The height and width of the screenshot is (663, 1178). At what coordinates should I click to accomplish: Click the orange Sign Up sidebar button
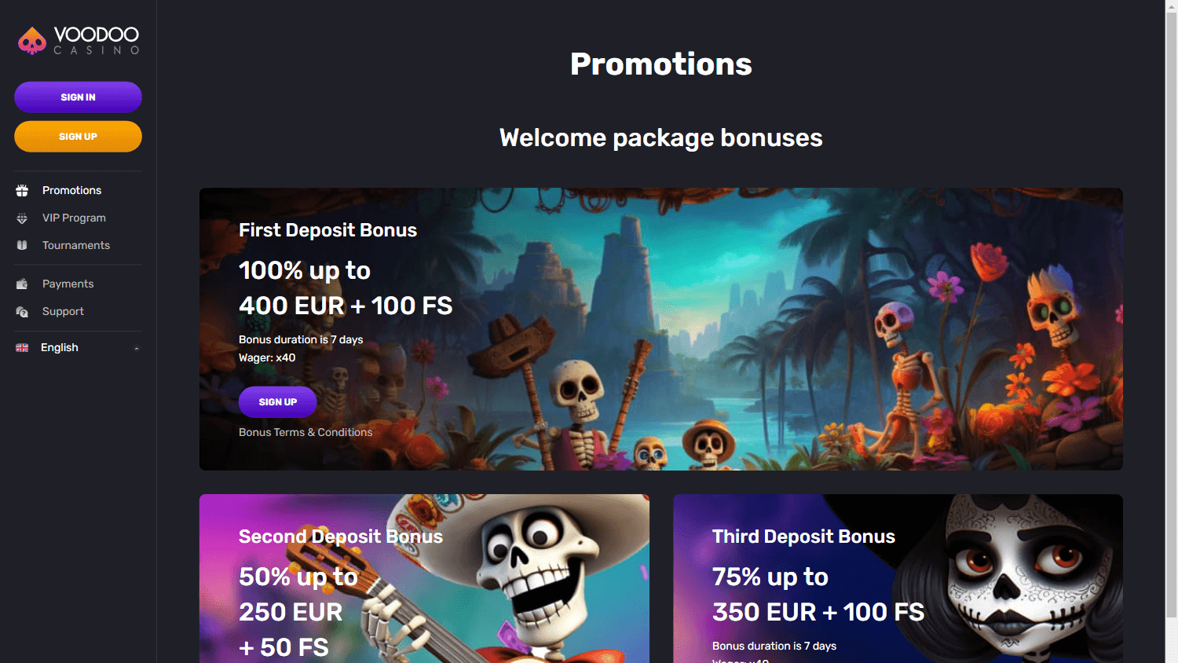[78, 137]
